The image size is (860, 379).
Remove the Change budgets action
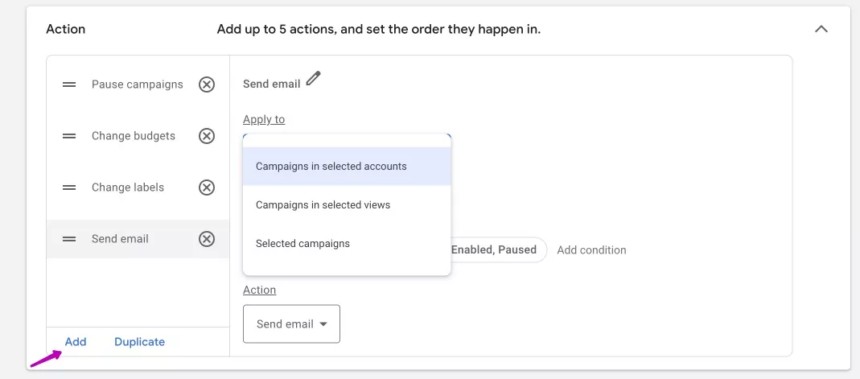(206, 136)
